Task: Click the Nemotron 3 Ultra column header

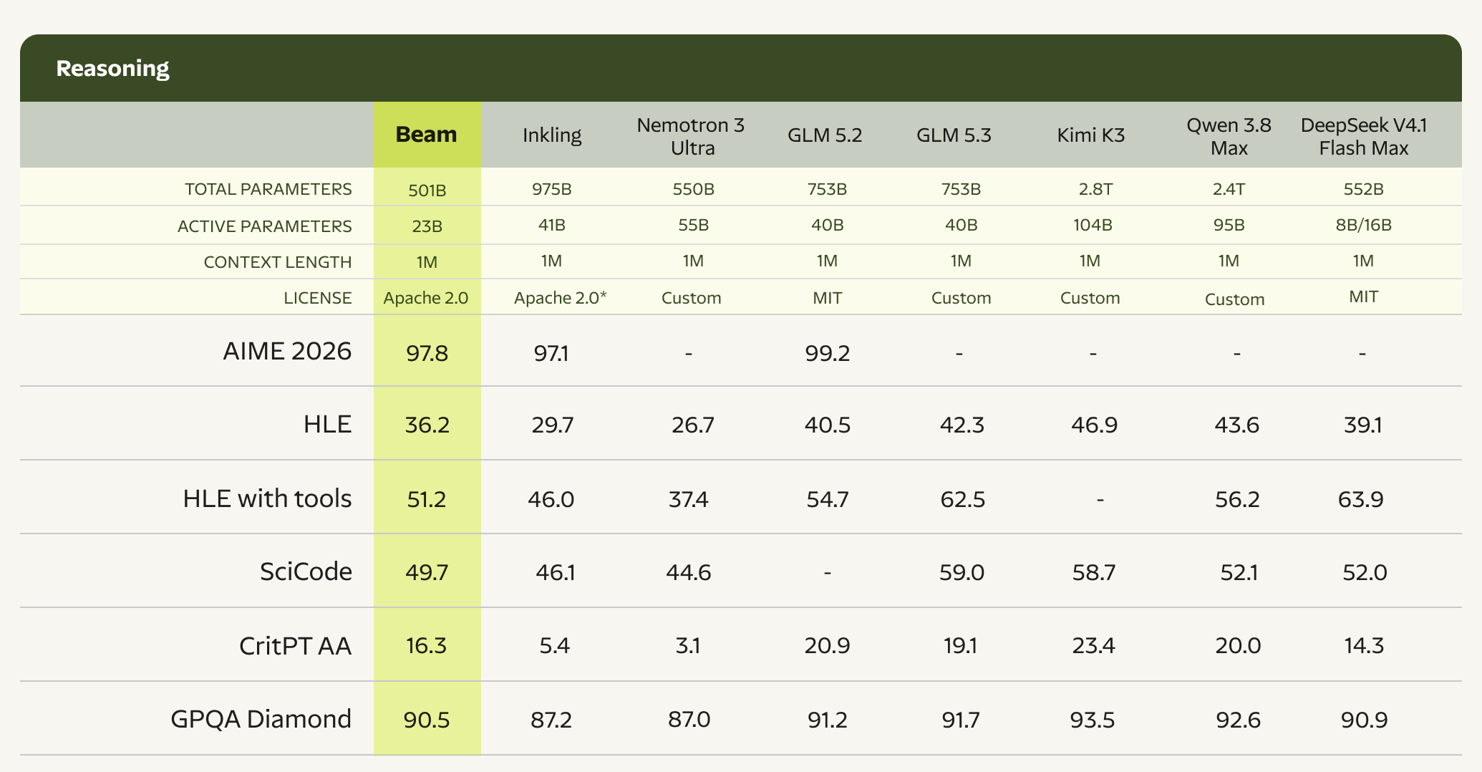Action: 691,136
